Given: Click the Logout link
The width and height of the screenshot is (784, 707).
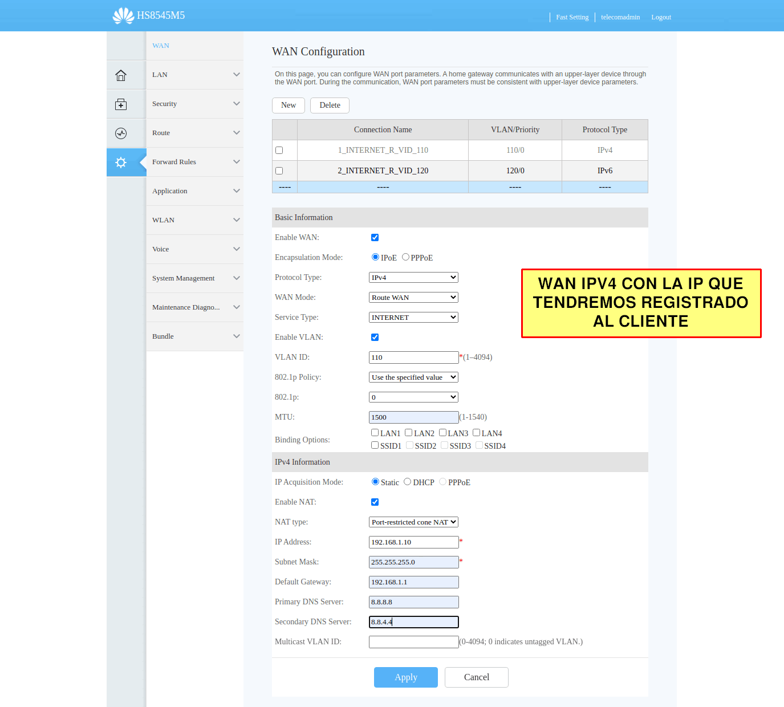Looking at the screenshot, I should coord(661,17).
